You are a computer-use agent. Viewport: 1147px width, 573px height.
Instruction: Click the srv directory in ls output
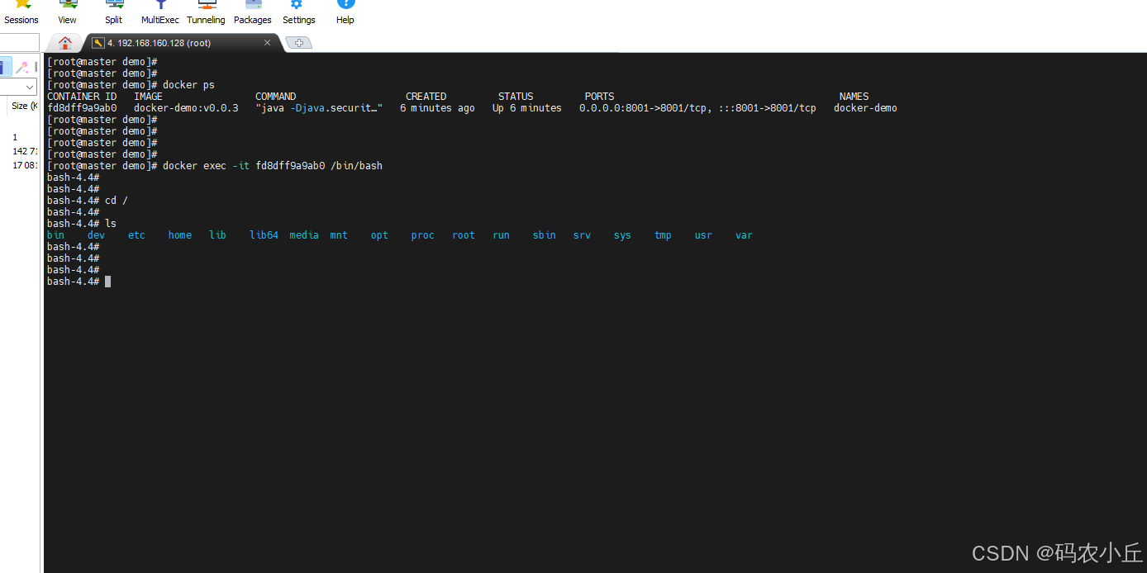pos(582,235)
